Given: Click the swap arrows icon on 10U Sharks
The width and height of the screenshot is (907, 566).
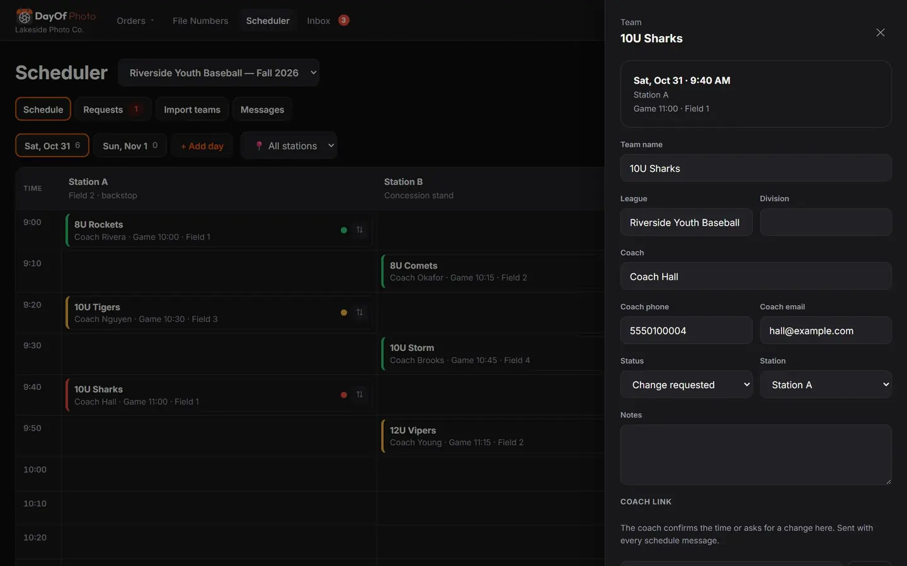Looking at the screenshot, I should tap(360, 395).
